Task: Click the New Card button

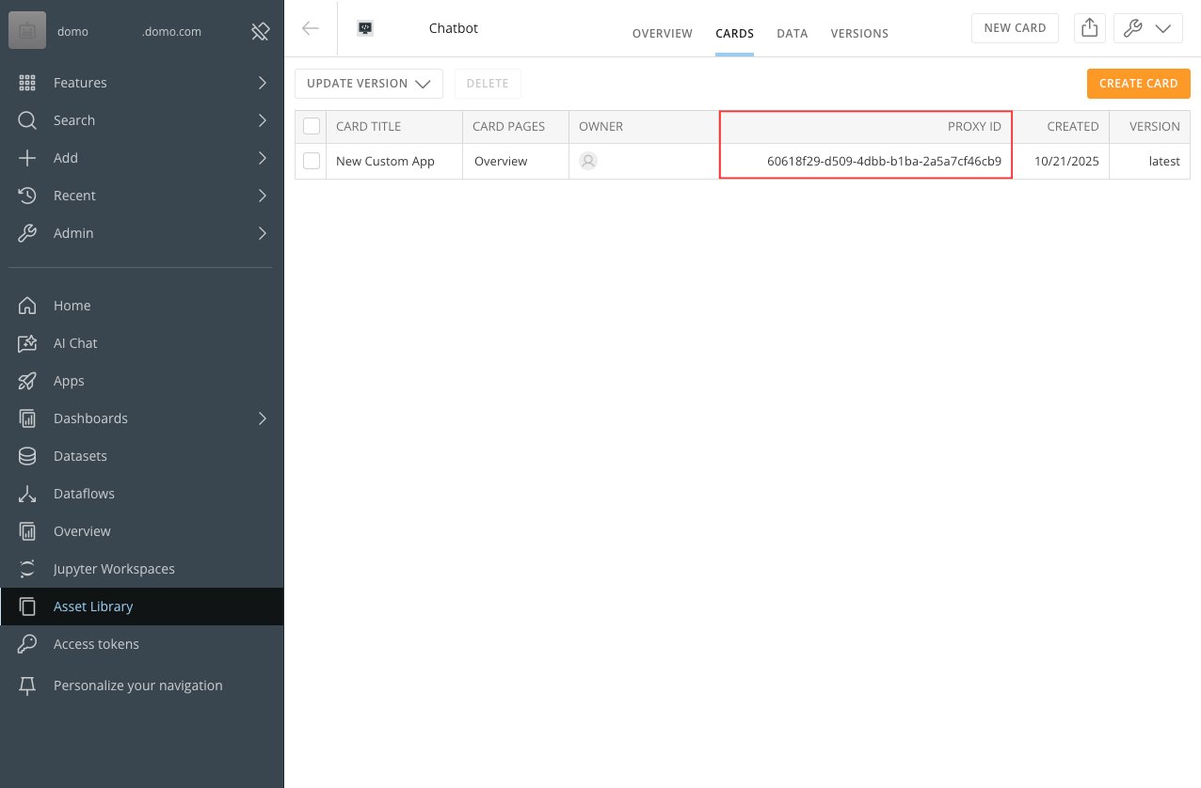Action: [1015, 28]
